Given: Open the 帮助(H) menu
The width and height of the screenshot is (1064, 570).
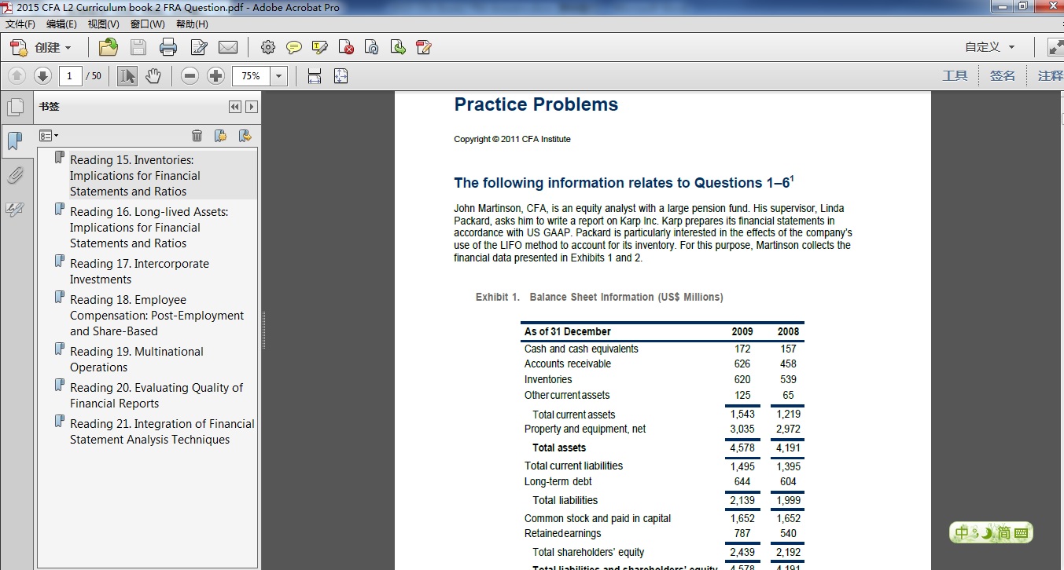Looking at the screenshot, I should coord(192,24).
